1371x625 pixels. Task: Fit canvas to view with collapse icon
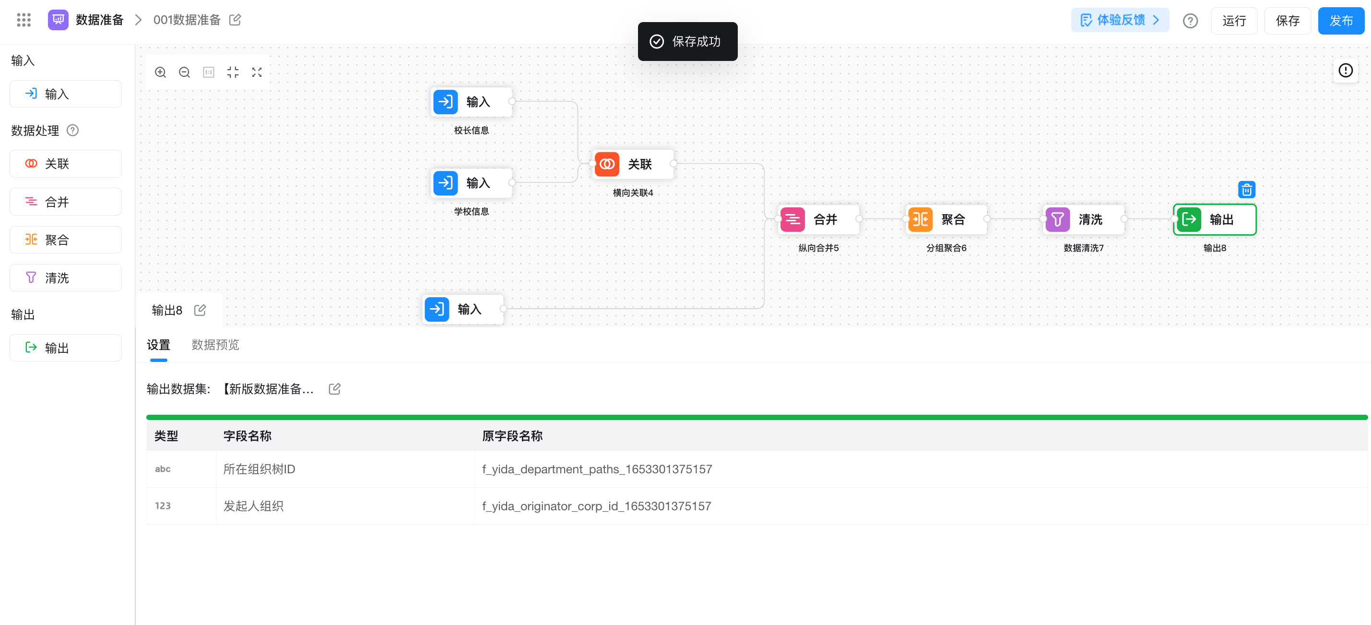coord(233,72)
